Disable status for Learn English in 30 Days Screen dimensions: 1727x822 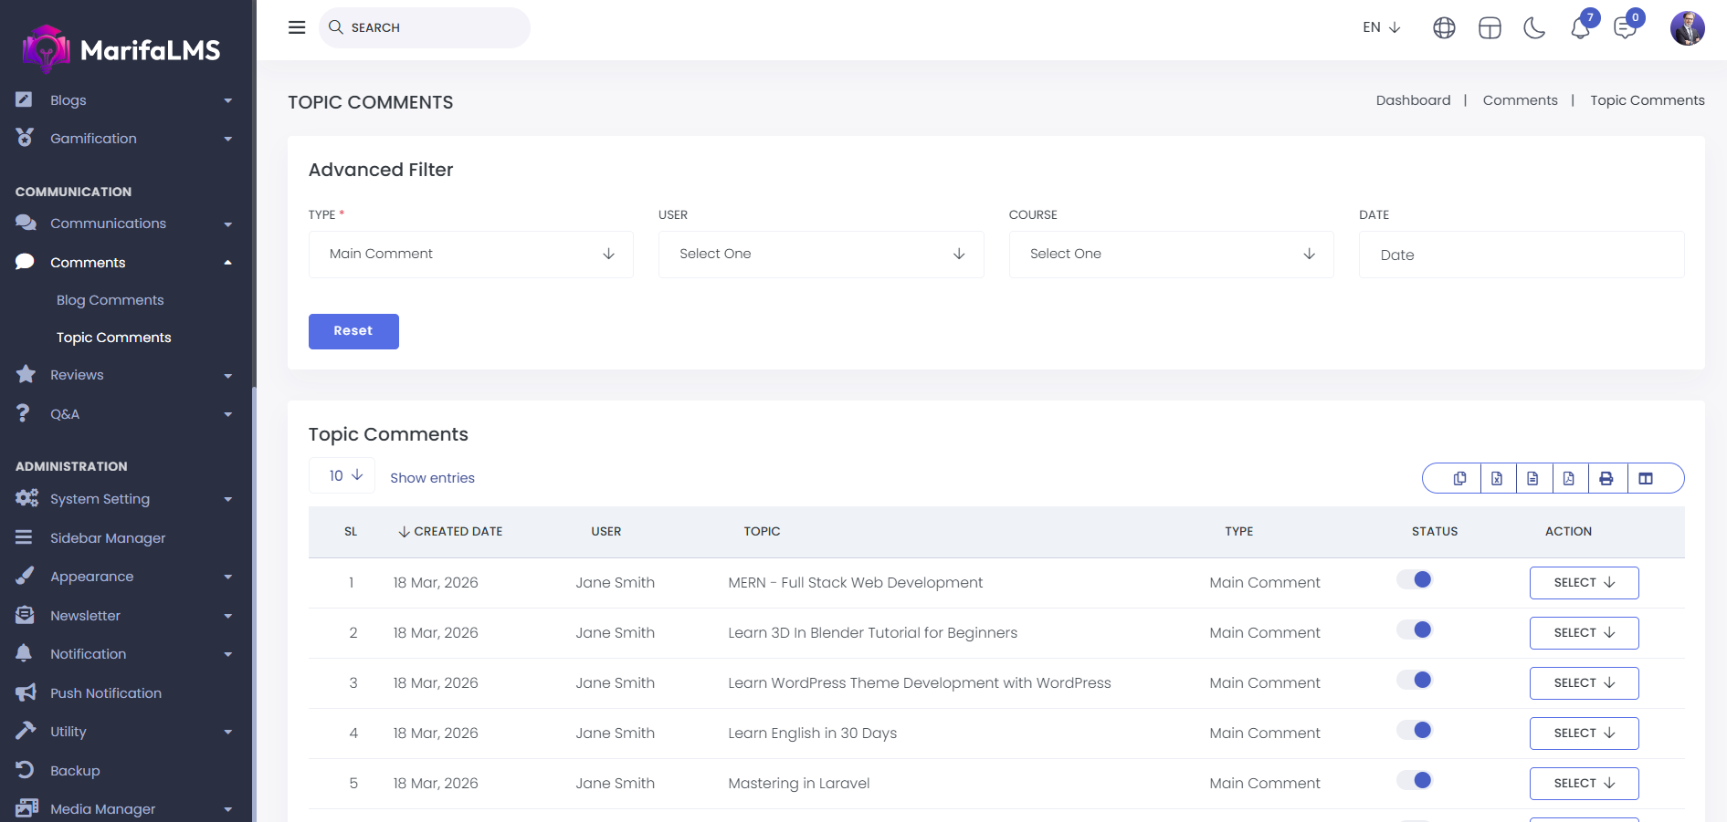click(1415, 731)
